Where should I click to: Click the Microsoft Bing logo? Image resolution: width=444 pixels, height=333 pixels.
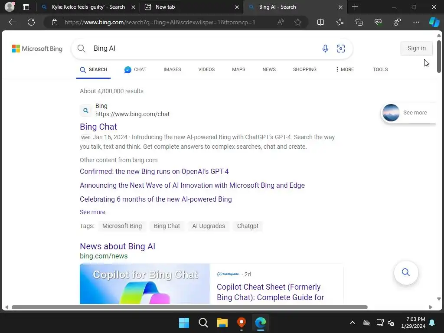(x=37, y=49)
